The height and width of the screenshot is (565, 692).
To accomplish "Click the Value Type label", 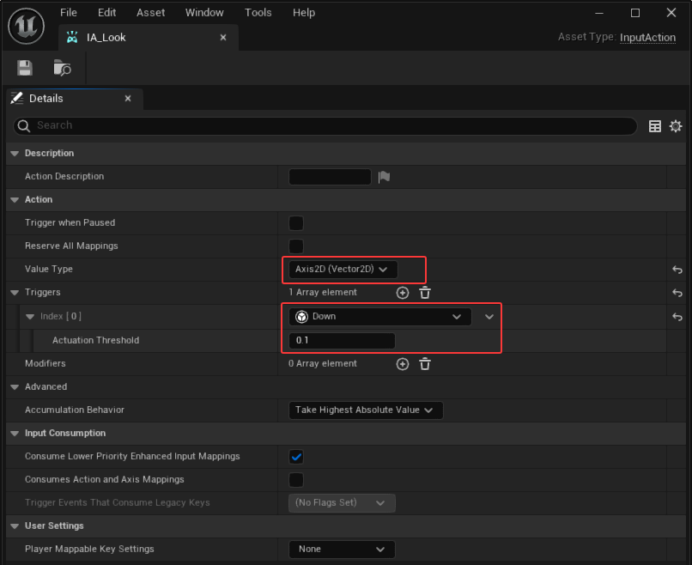I will coord(49,270).
